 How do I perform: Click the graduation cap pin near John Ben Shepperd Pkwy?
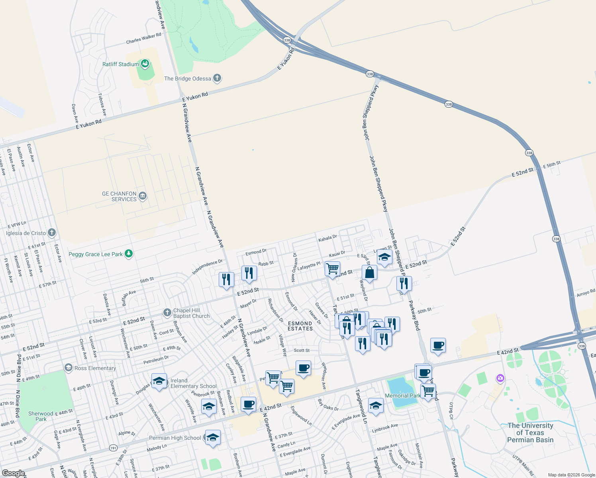click(x=384, y=257)
